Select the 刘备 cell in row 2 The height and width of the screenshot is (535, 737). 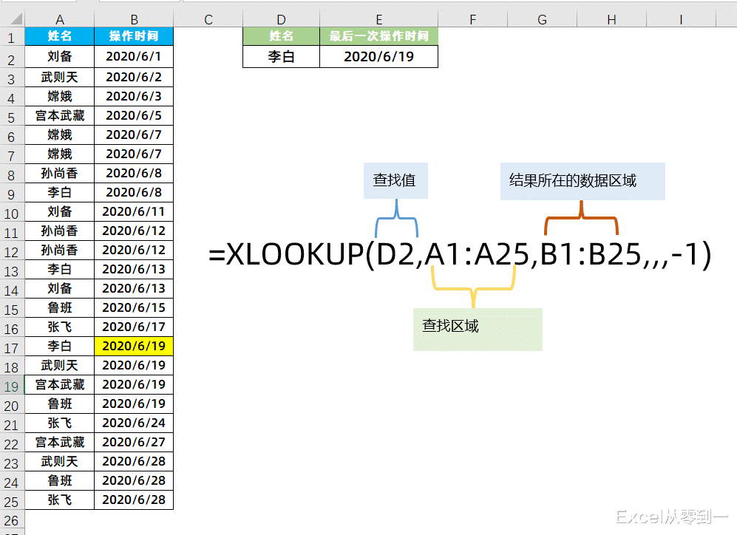click(59, 56)
